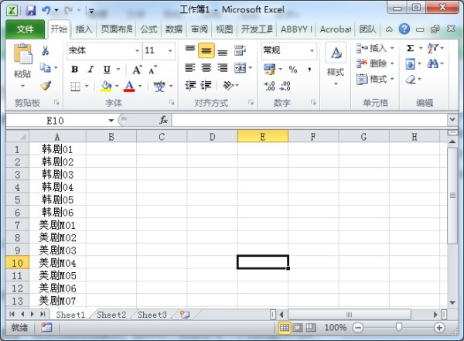Switch to the 视图 ribbon tab
The image size is (464, 341).
pos(224,29)
